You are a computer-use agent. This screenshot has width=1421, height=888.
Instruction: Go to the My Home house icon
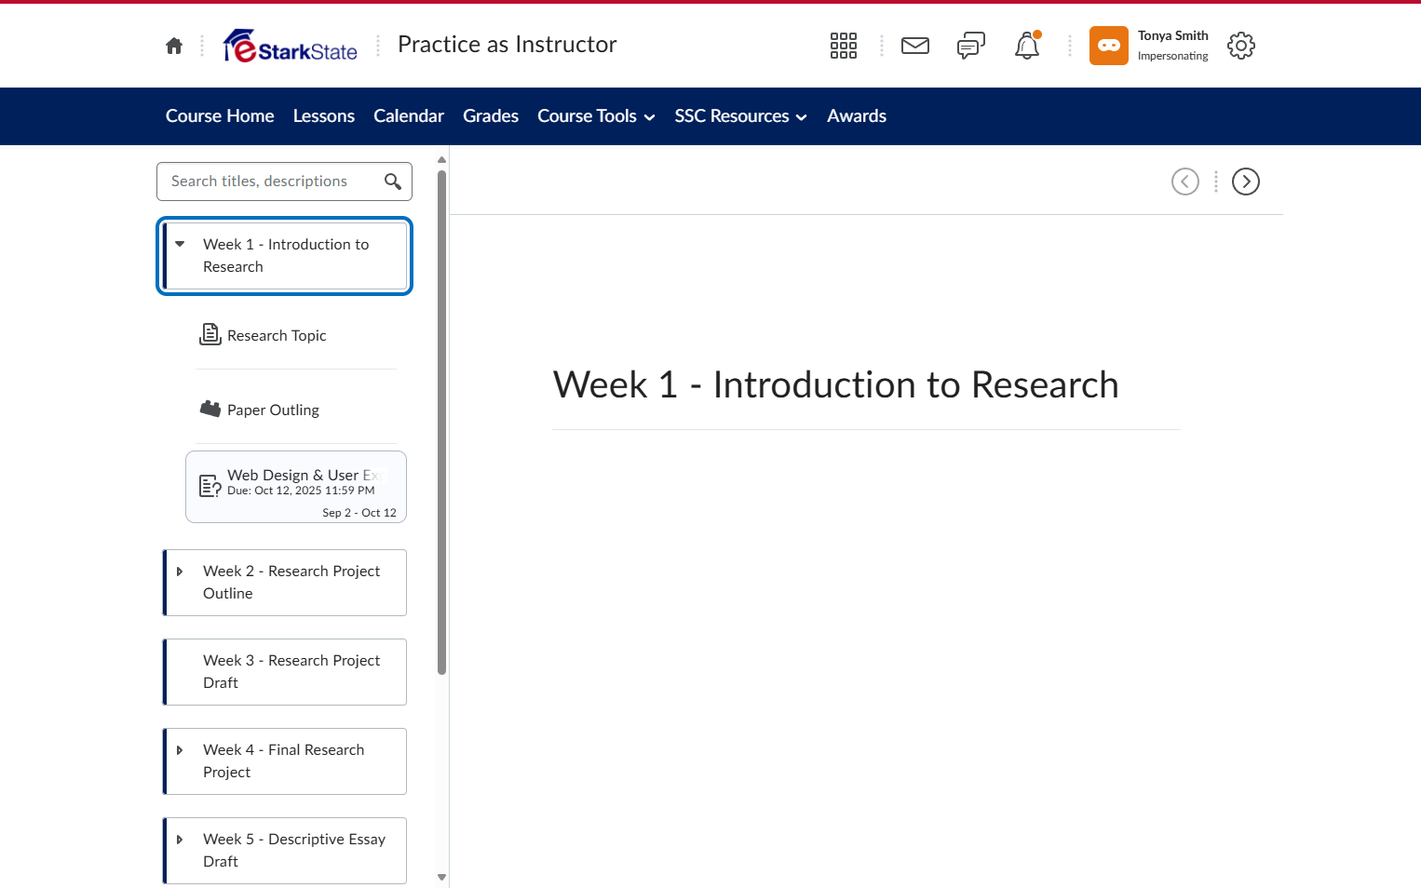coord(174,46)
